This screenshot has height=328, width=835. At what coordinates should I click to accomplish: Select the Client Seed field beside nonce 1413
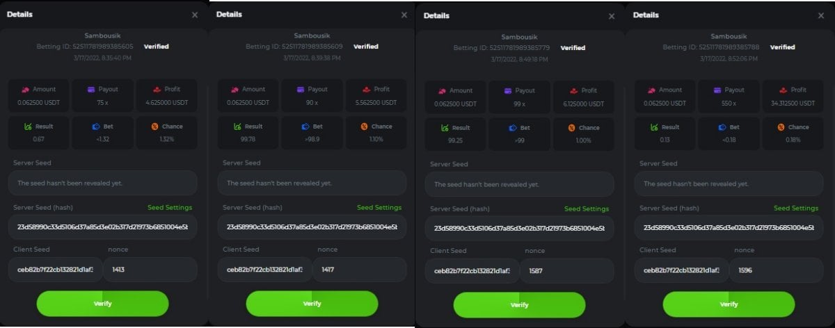click(x=56, y=270)
